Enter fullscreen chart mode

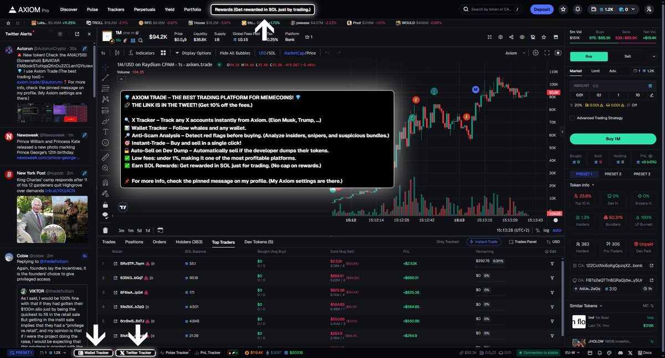546,53
